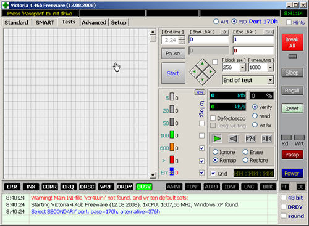This screenshot has width=309, height=226.
Task: Click the DRQ status indicator
Action: point(69,187)
